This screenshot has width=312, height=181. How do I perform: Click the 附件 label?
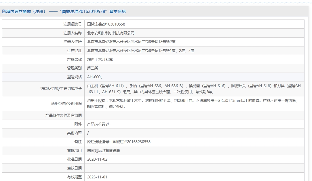click(x=78, y=124)
